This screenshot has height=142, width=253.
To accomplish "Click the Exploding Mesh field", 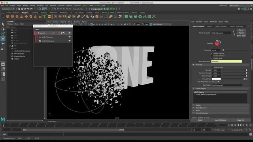I will [x=227, y=62].
